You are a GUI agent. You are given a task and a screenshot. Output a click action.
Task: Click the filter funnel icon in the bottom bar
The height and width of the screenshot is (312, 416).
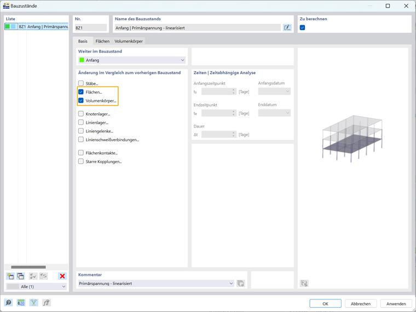point(34,303)
